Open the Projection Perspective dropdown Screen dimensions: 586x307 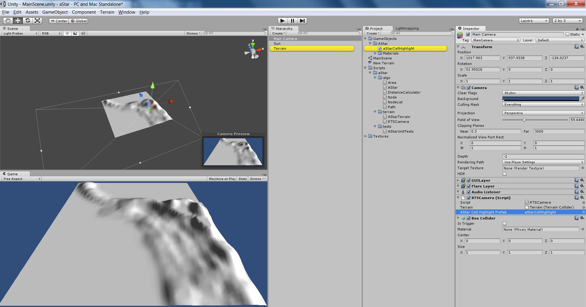[543, 113]
